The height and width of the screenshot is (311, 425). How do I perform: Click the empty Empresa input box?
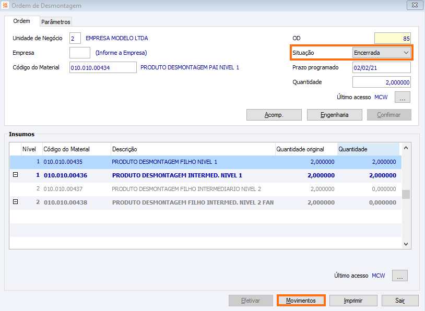tap(80, 53)
